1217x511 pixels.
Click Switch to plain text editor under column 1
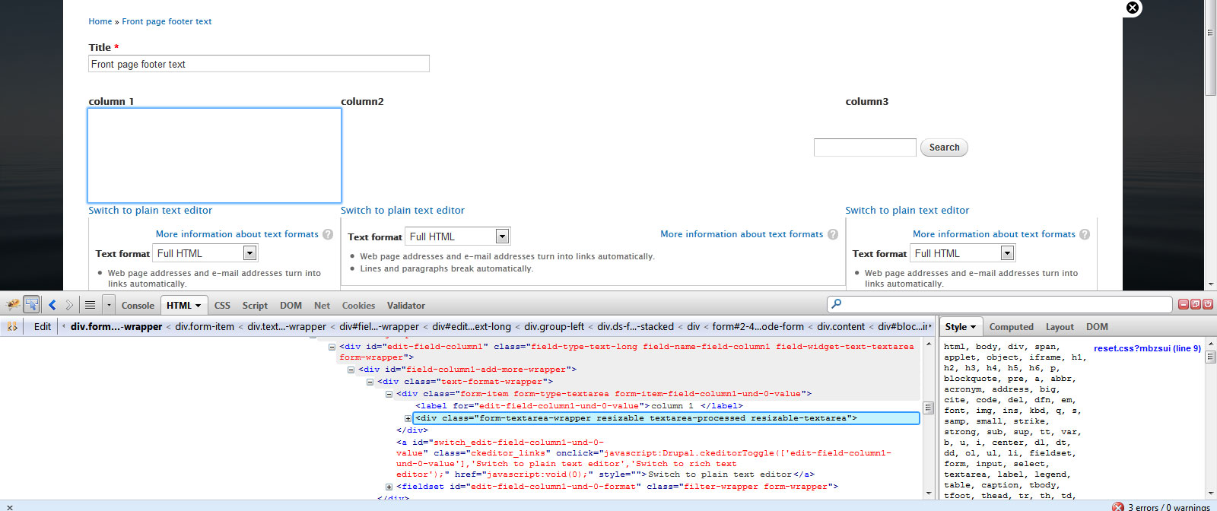tap(150, 211)
